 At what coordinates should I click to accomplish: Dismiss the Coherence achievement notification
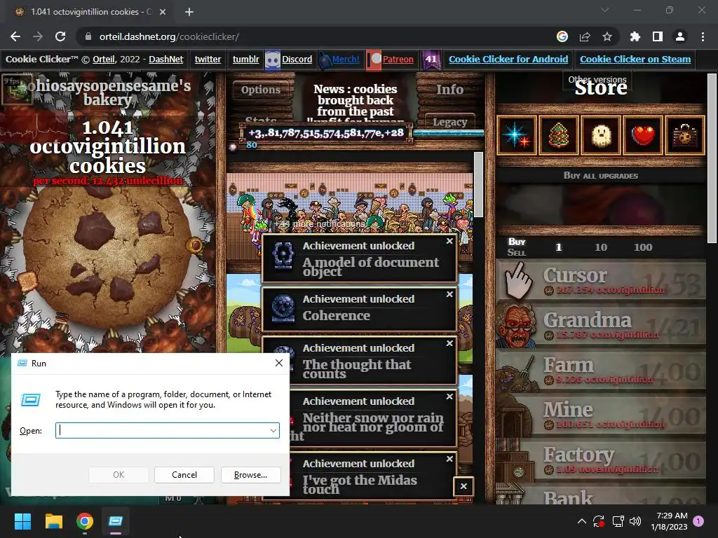tap(449, 294)
